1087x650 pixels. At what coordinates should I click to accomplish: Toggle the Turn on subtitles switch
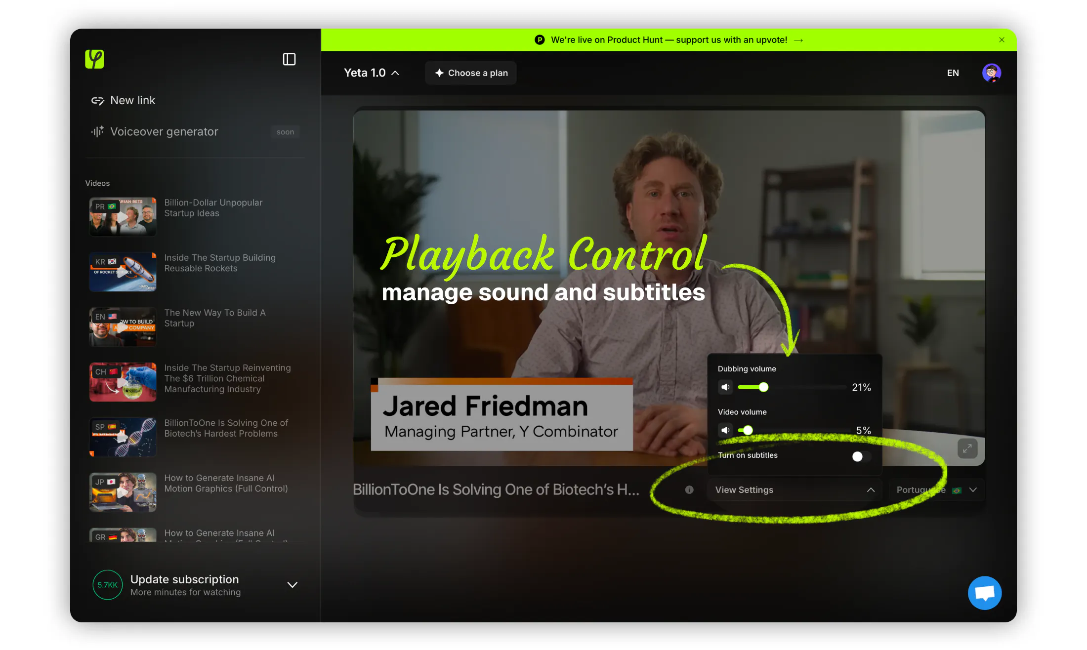click(x=861, y=456)
